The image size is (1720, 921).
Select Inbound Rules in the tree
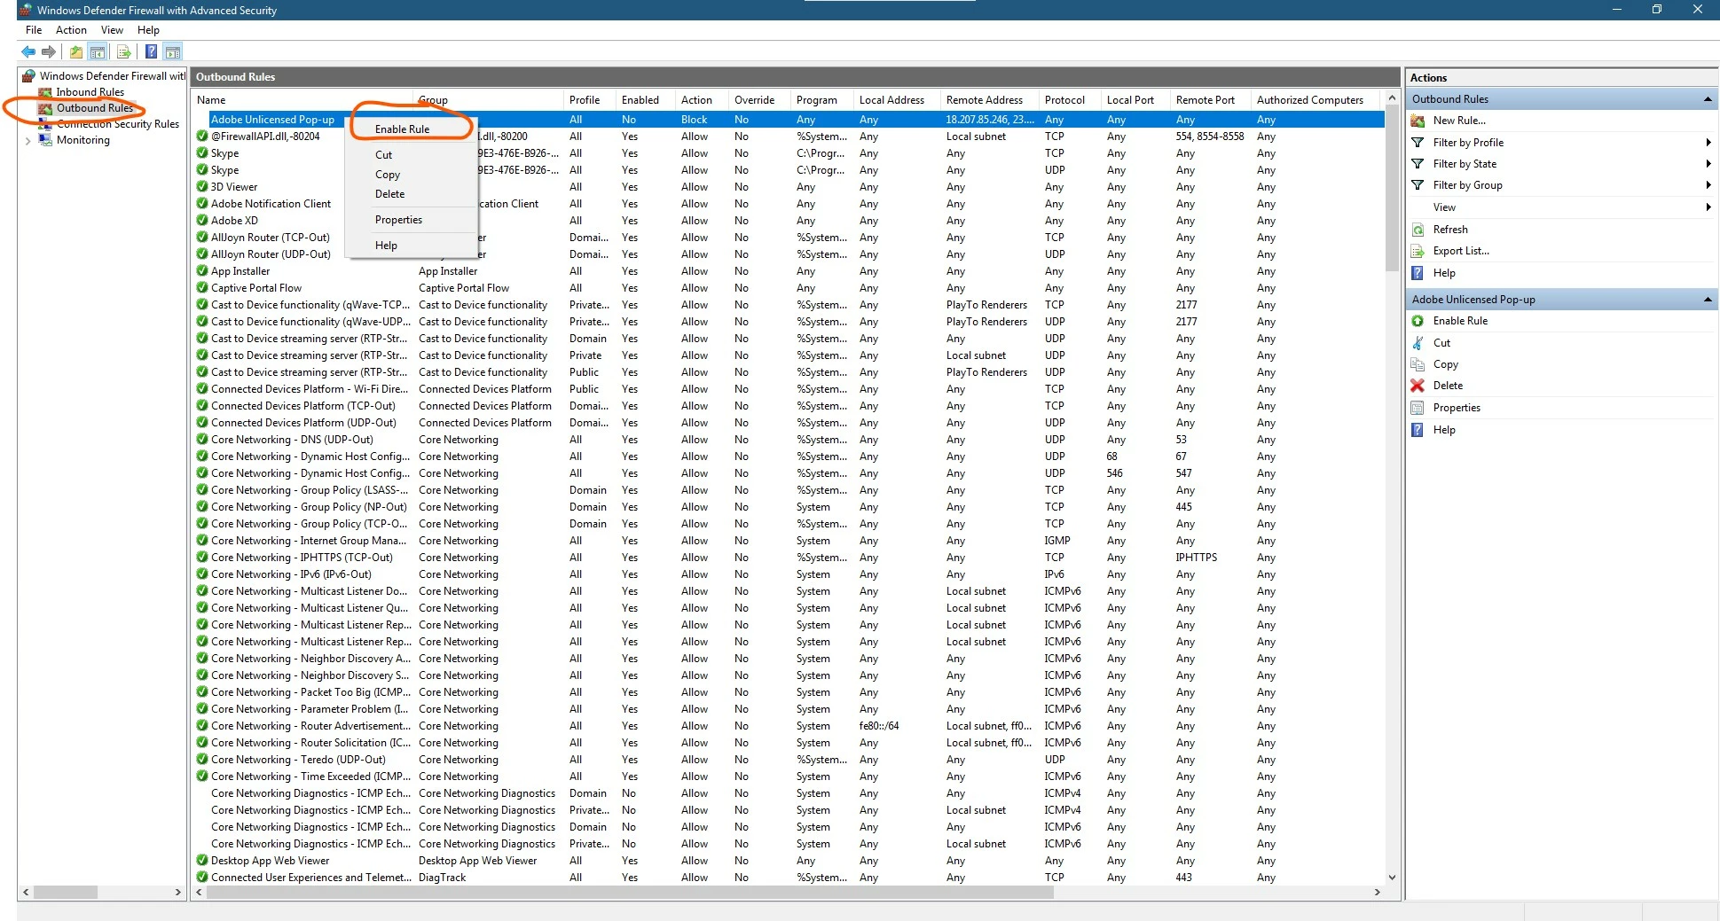90,92
